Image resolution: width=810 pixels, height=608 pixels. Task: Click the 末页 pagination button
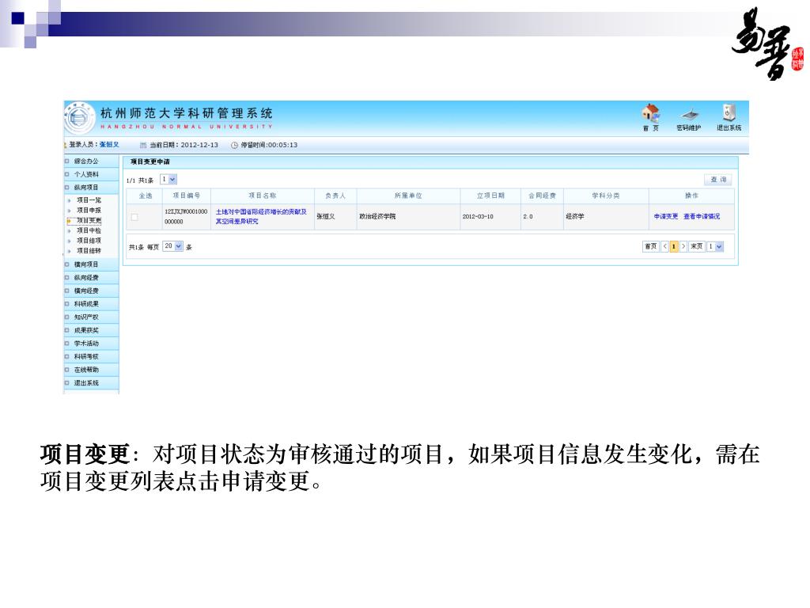(x=696, y=247)
